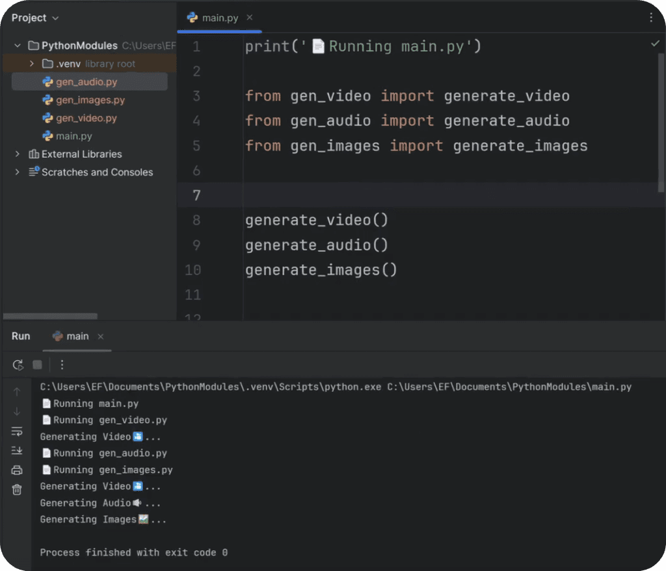Click the project panel horizontal scrollbar
Viewport: 666px width, 571px height.
click(50, 316)
